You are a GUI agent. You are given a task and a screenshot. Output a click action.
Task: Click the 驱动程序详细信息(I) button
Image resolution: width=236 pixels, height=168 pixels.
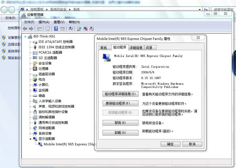tap(120, 94)
